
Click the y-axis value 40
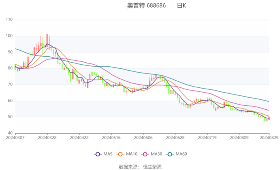(x=10, y=133)
